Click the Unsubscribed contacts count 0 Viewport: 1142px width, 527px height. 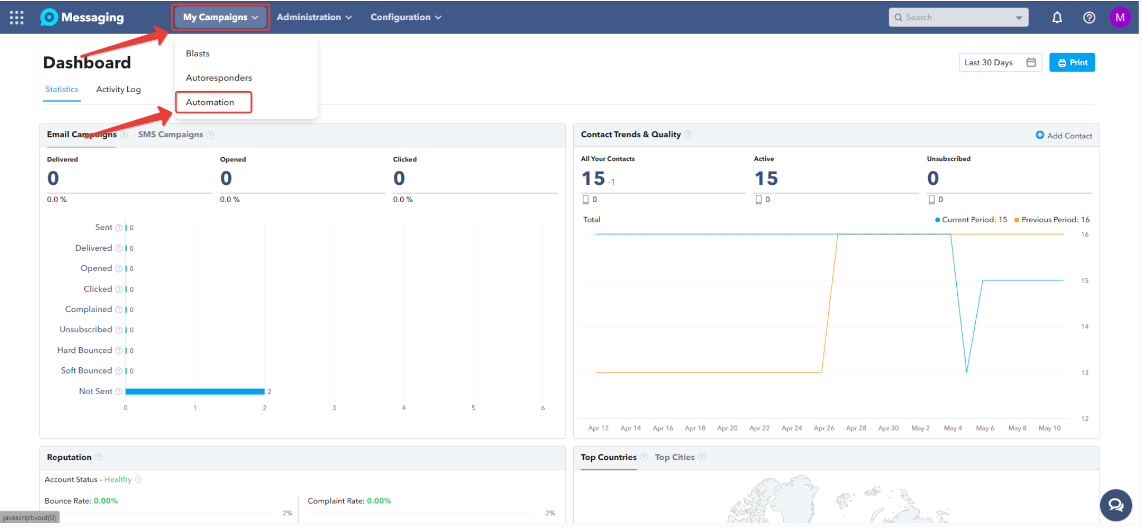coord(933,179)
